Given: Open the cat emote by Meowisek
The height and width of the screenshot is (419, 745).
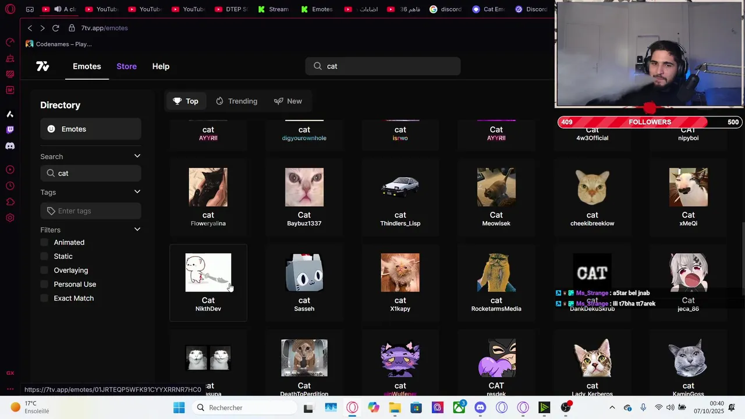Looking at the screenshot, I should [x=496, y=197].
